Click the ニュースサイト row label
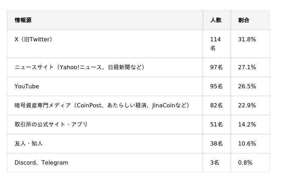Viewport: 283px width, 183px height. 80,67
